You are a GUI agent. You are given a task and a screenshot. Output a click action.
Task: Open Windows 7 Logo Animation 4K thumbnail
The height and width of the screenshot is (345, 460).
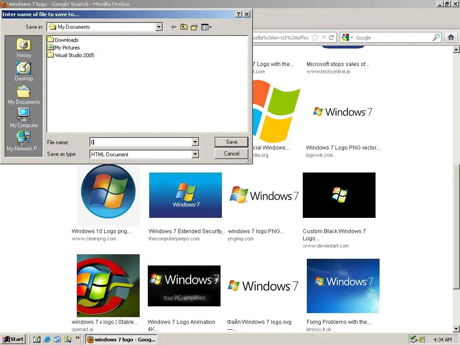(184, 286)
